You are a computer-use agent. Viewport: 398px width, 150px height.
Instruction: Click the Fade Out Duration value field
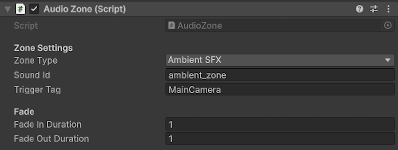click(x=280, y=139)
